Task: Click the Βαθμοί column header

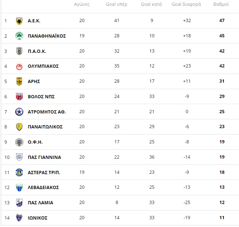Action: pos(221,4)
